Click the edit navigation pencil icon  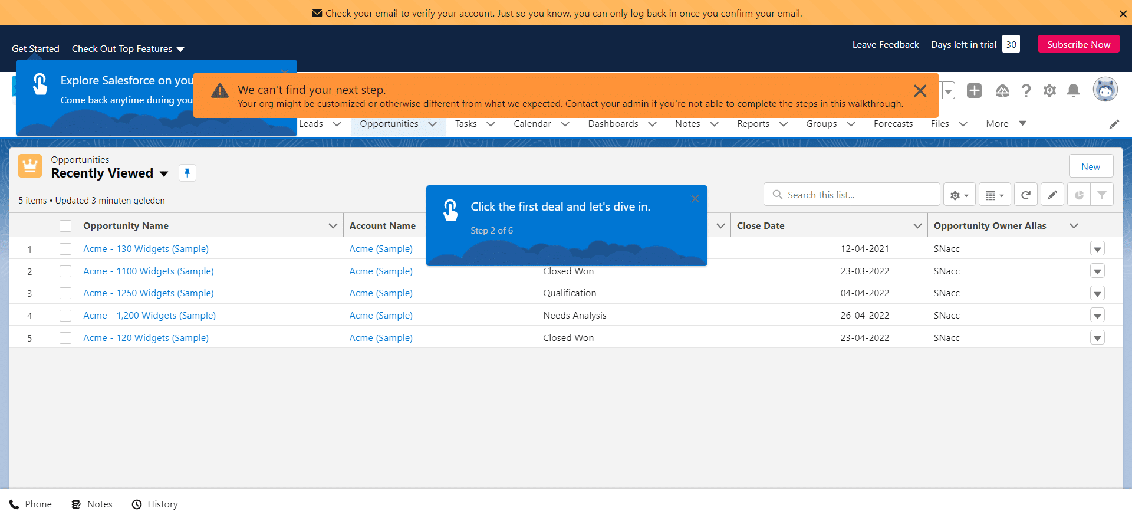1114,124
